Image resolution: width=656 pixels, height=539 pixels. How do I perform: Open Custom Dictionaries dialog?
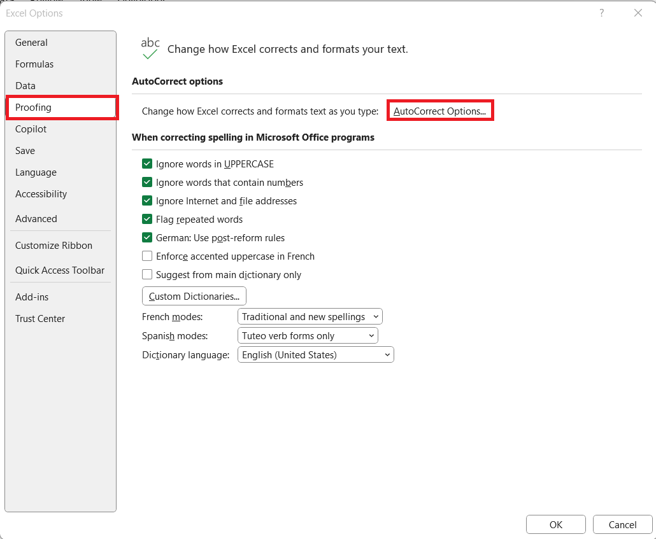point(194,296)
